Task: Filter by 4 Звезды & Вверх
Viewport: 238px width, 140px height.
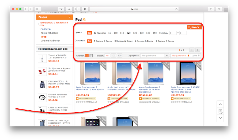Action: point(103,41)
